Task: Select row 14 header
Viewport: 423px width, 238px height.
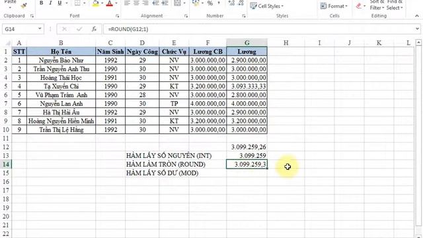Action: pyautogui.click(x=6, y=165)
